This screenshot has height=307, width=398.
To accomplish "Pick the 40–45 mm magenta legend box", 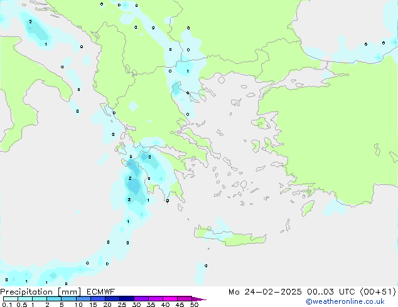I will click(x=170, y=299).
